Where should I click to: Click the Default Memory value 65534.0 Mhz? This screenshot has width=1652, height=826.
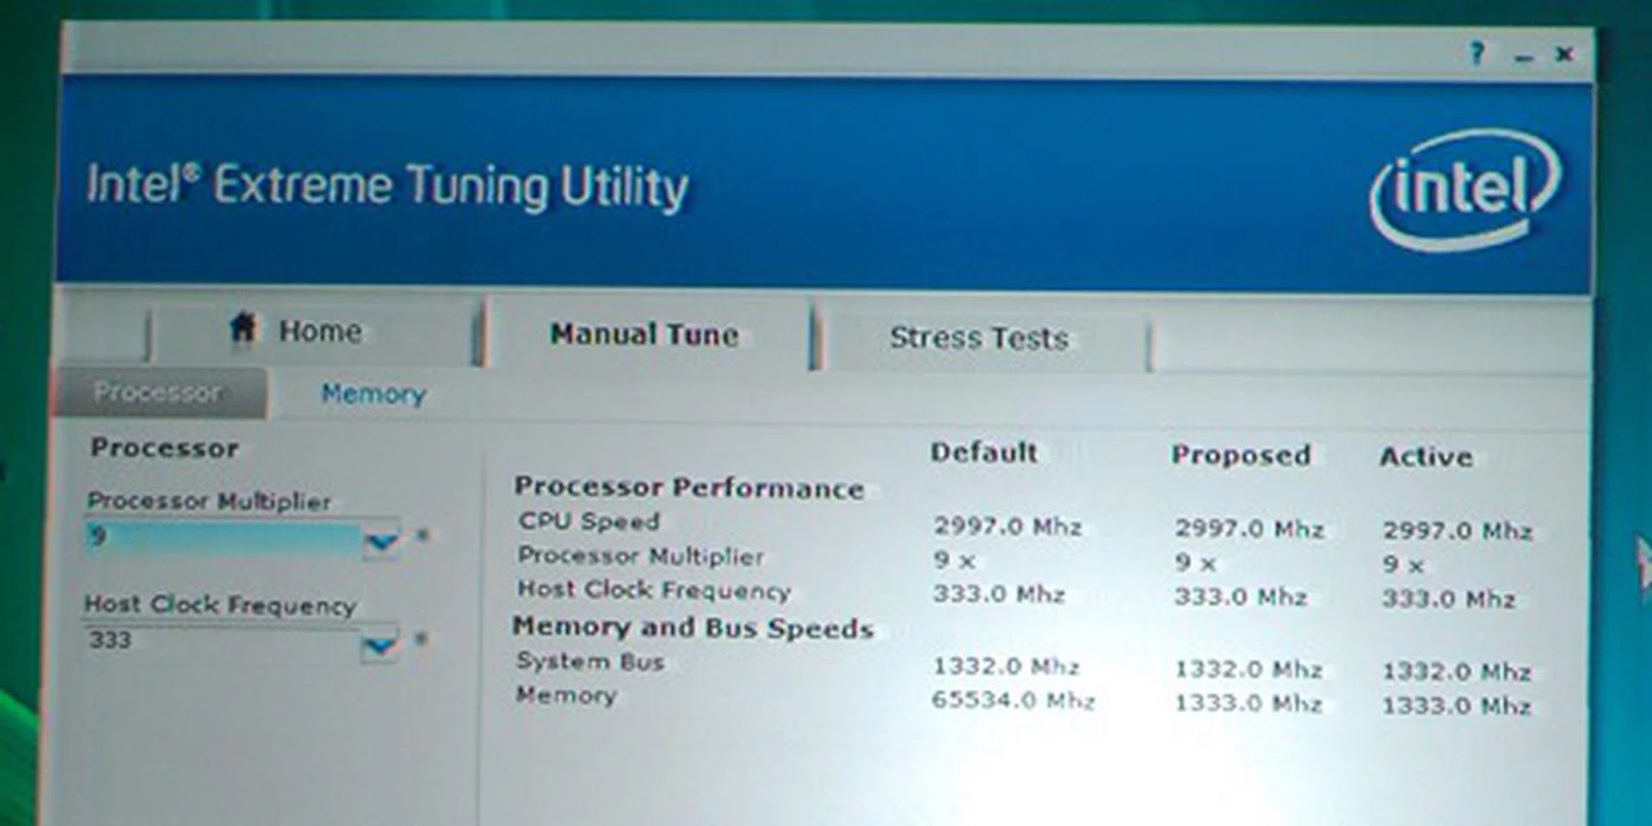pos(1013,700)
